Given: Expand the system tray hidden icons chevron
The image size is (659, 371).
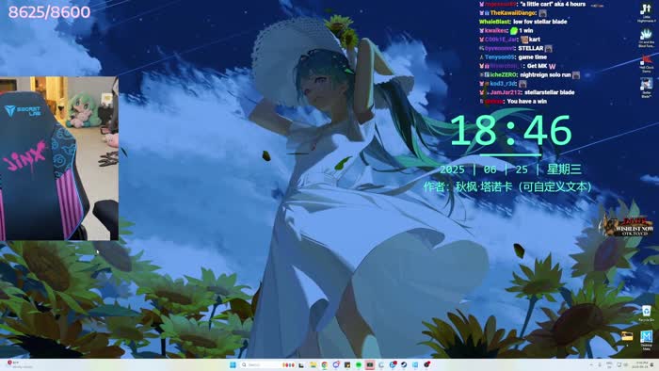Looking at the screenshot, I should 591,365.
